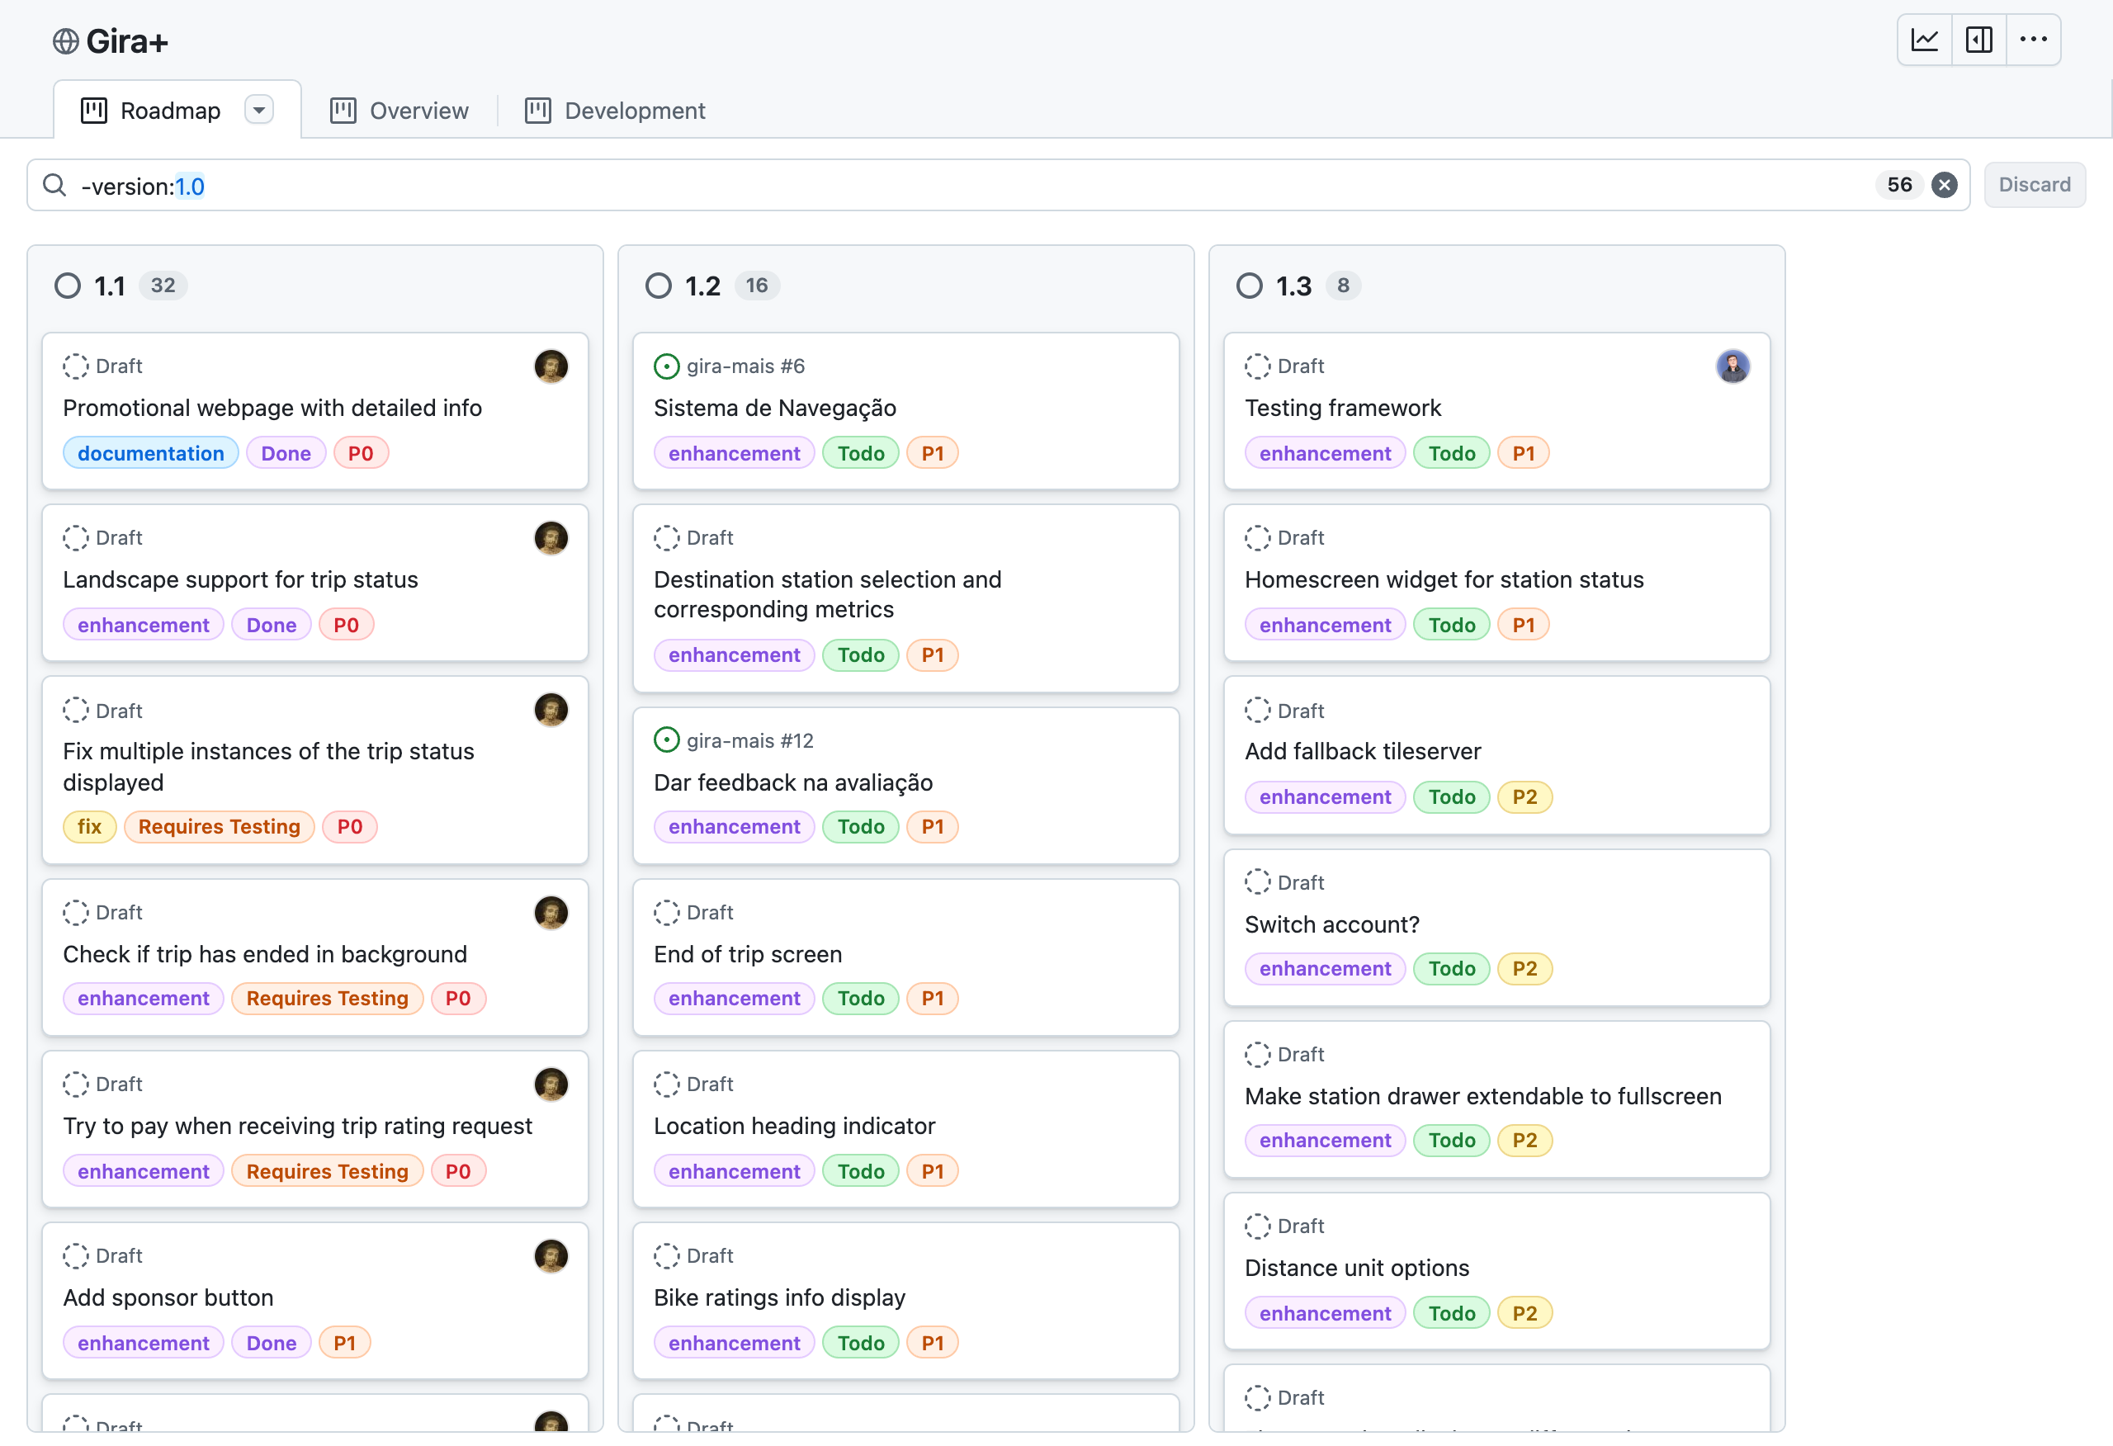Click draft icon on Location heading indicator card

666,1084
